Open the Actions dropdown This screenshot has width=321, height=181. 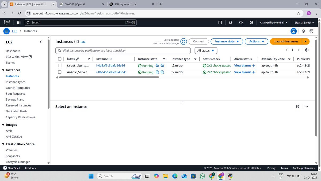(x=256, y=42)
